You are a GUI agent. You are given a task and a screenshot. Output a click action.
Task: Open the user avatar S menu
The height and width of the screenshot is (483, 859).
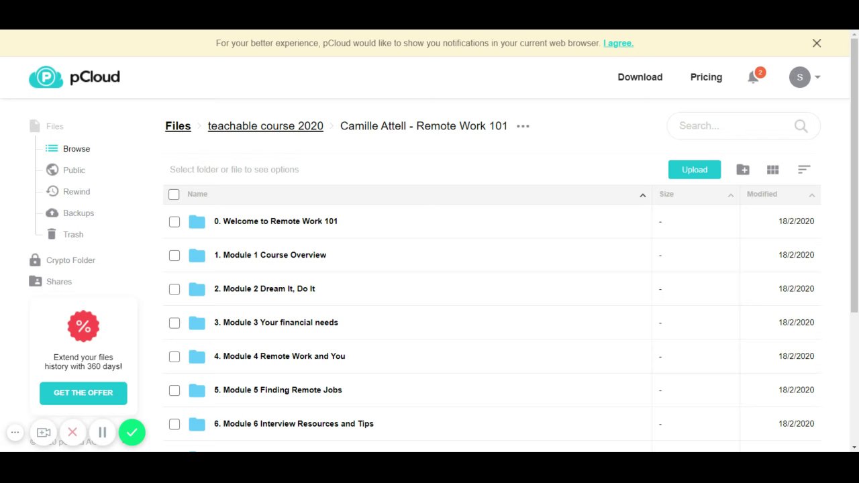pyautogui.click(x=799, y=77)
